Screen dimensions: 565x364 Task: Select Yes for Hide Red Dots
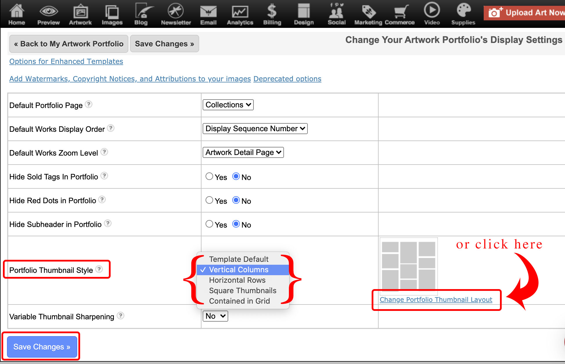click(x=209, y=200)
